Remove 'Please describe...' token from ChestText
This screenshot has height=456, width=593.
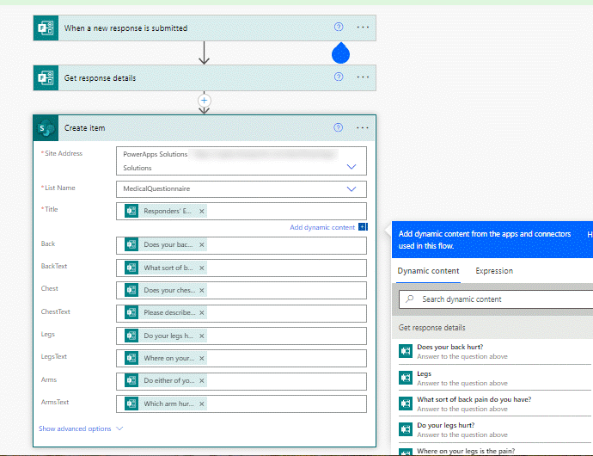click(202, 313)
